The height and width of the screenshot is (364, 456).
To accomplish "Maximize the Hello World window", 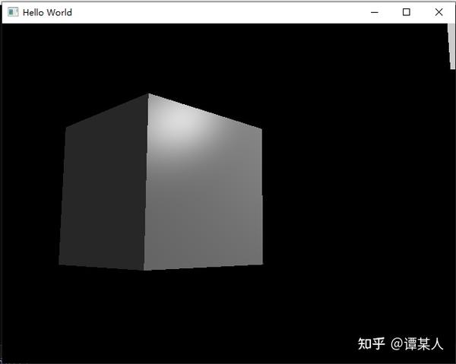I will point(407,12).
